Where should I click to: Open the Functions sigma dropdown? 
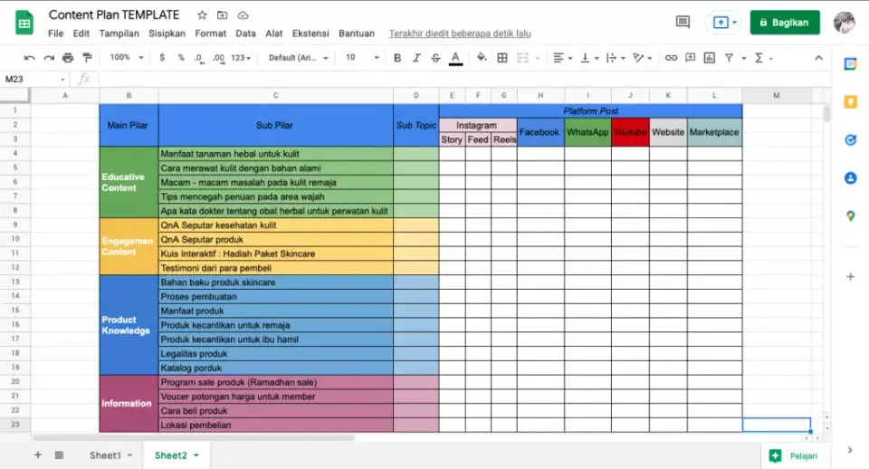[763, 58]
